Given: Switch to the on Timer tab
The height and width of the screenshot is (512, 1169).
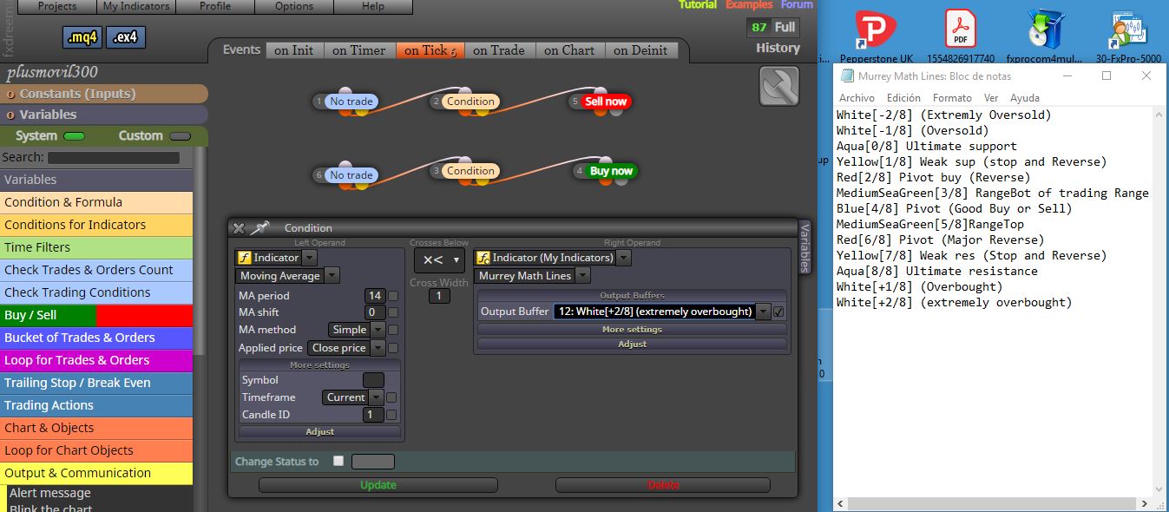Looking at the screenshot, I should tap(359, 50).
